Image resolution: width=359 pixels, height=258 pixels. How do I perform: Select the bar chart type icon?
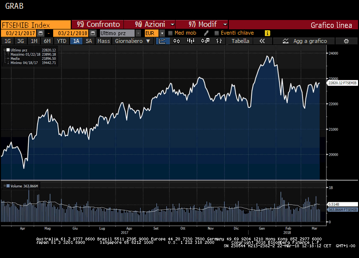pyautogui.click(x=191, y=41)
